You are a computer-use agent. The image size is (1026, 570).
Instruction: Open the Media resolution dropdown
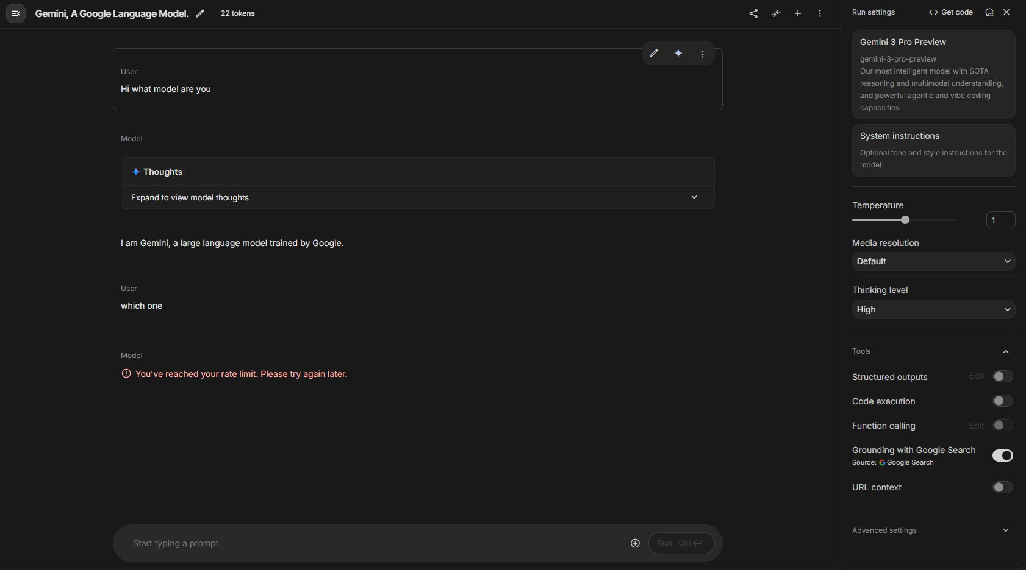click(933, 261)
